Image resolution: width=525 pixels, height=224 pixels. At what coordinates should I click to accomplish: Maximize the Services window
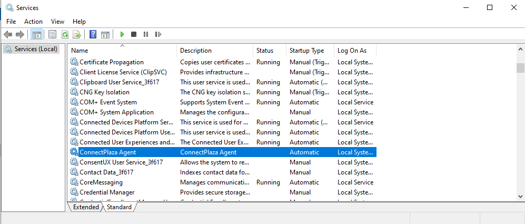(x=490, y=7)
